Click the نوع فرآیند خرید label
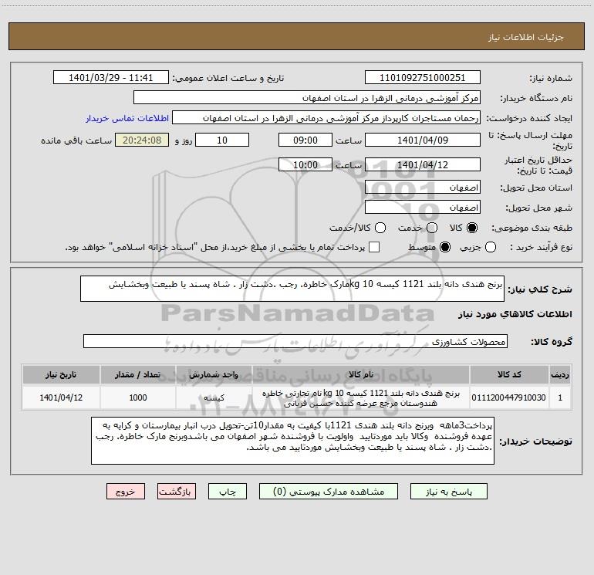This screenshot has height=575, width=594. tap(541, 247)
